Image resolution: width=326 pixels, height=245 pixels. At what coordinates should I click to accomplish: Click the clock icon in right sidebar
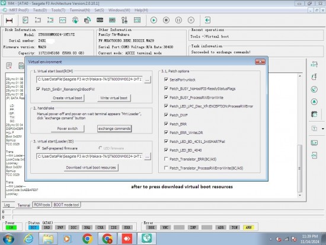(x=314, y=90)
